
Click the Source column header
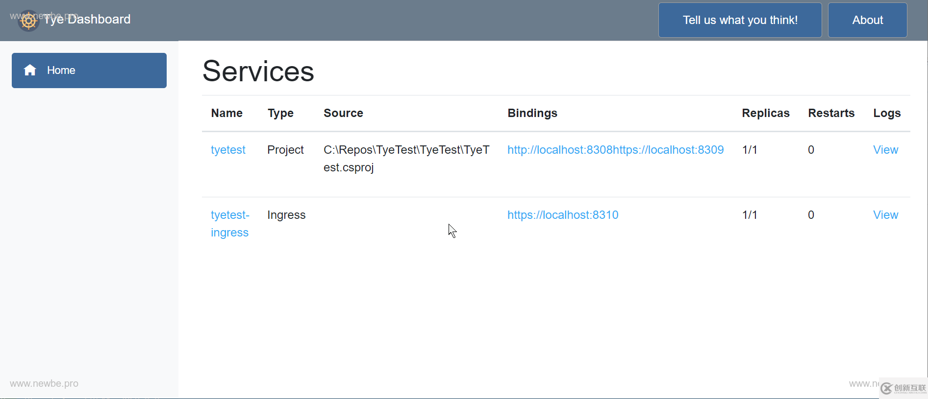[343, 113]
